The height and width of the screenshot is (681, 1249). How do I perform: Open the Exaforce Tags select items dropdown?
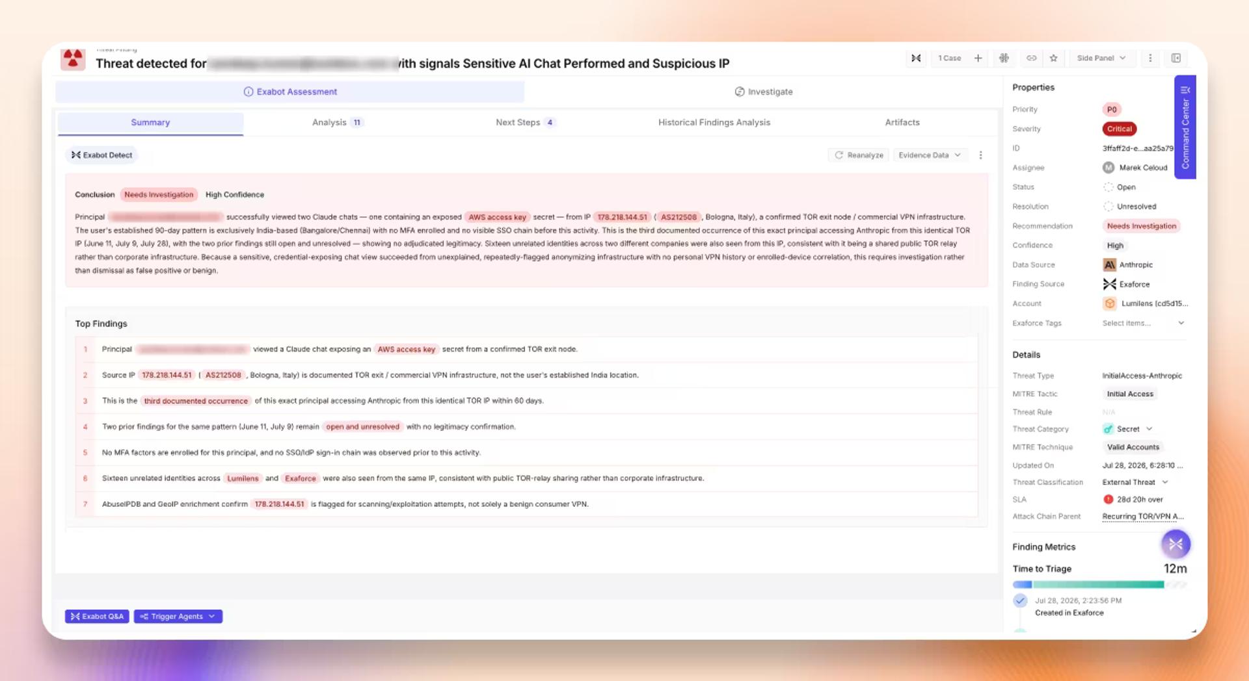[x=1143, y=323]
